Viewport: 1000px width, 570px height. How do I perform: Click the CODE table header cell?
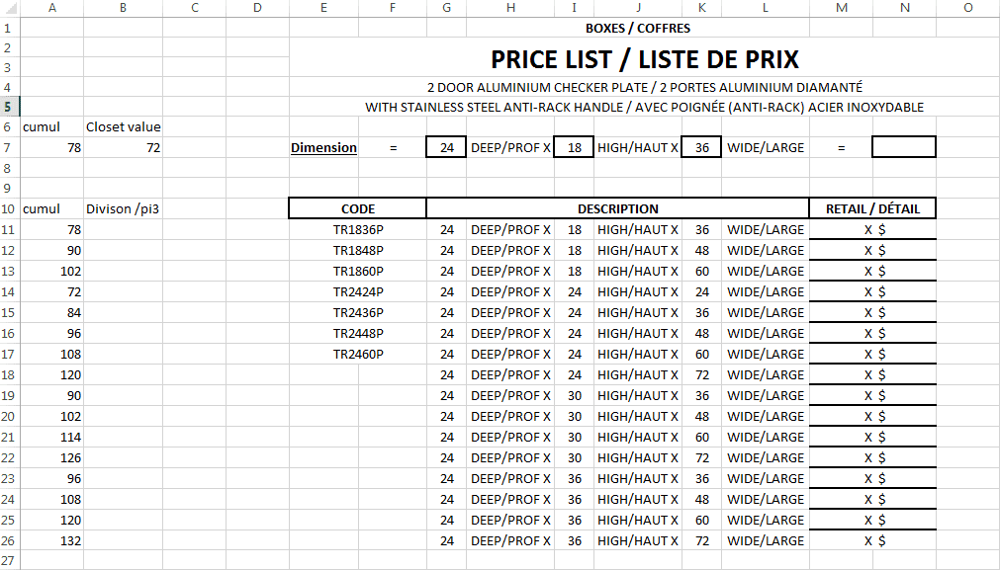click(x=357, y=208)
